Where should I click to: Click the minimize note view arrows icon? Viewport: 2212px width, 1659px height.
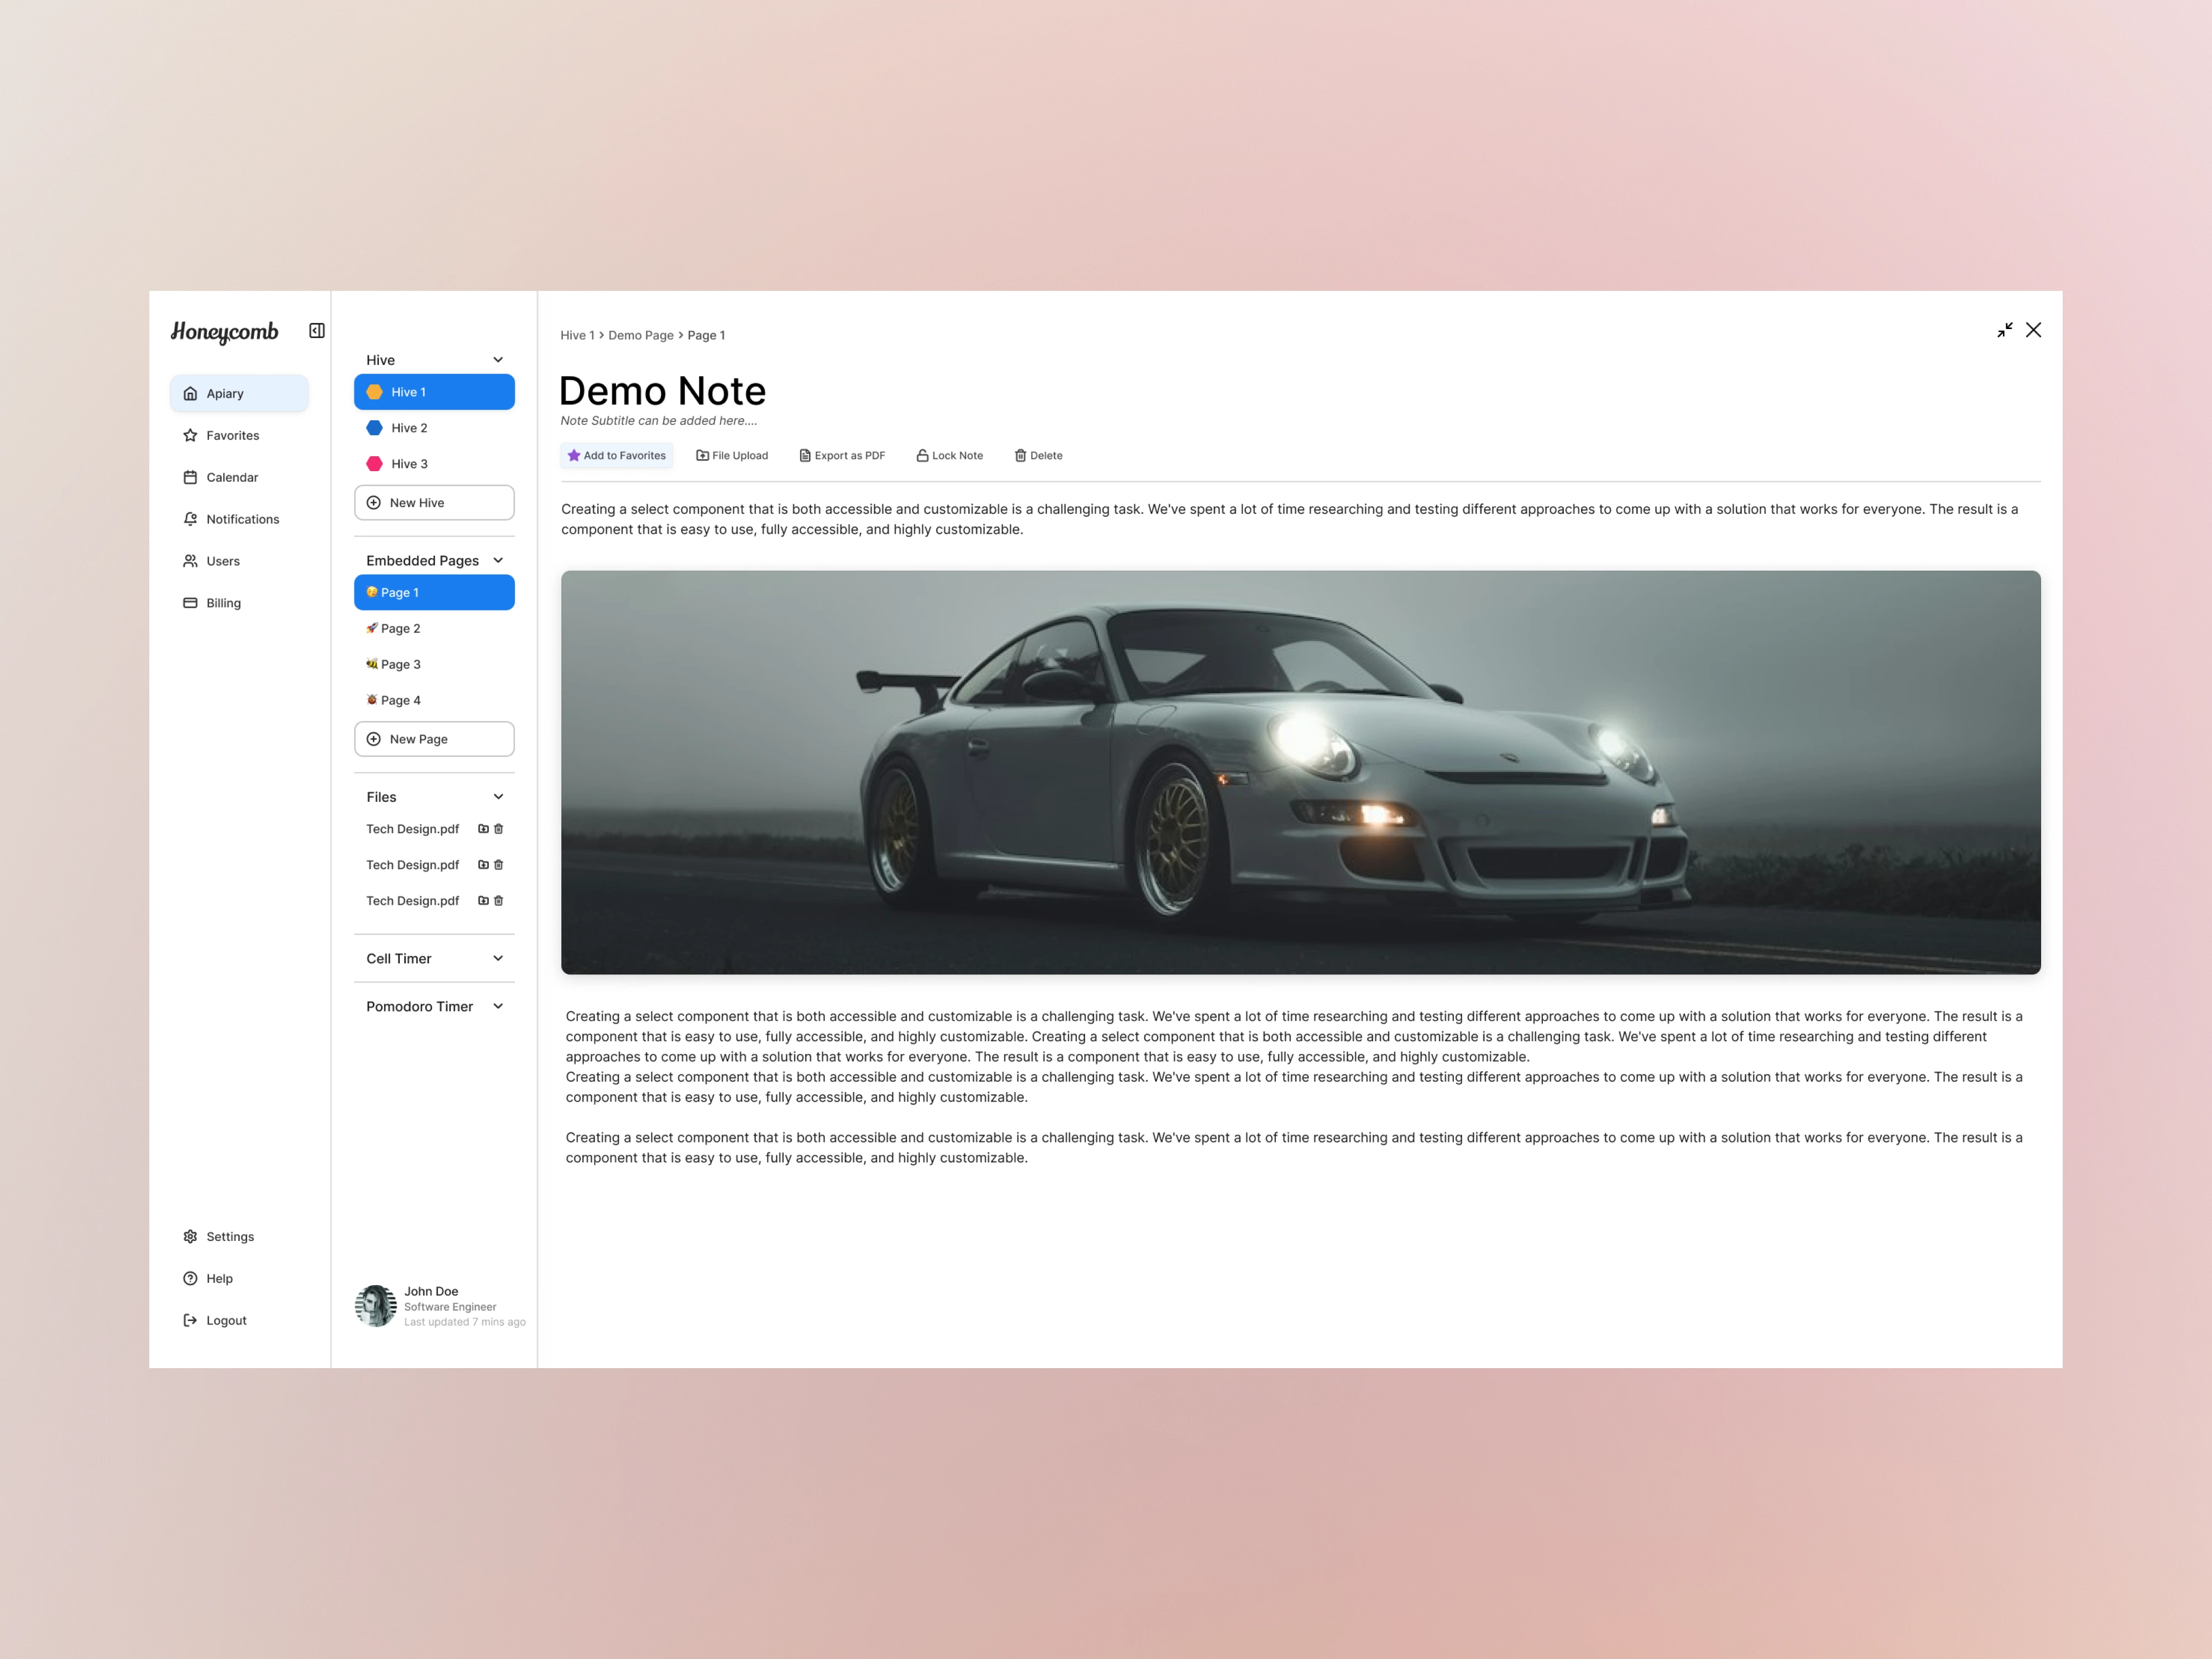click(2005, 330)
